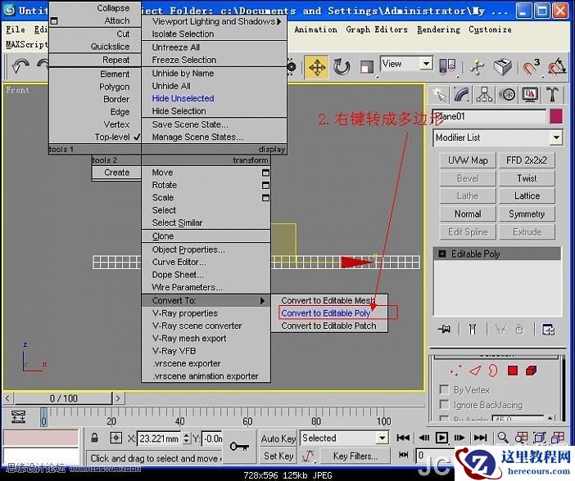Choose Clone from the quad menu

click(x=163, y=236)
